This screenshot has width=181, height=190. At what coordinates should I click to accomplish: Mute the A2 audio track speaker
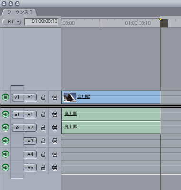click(5, 127)
